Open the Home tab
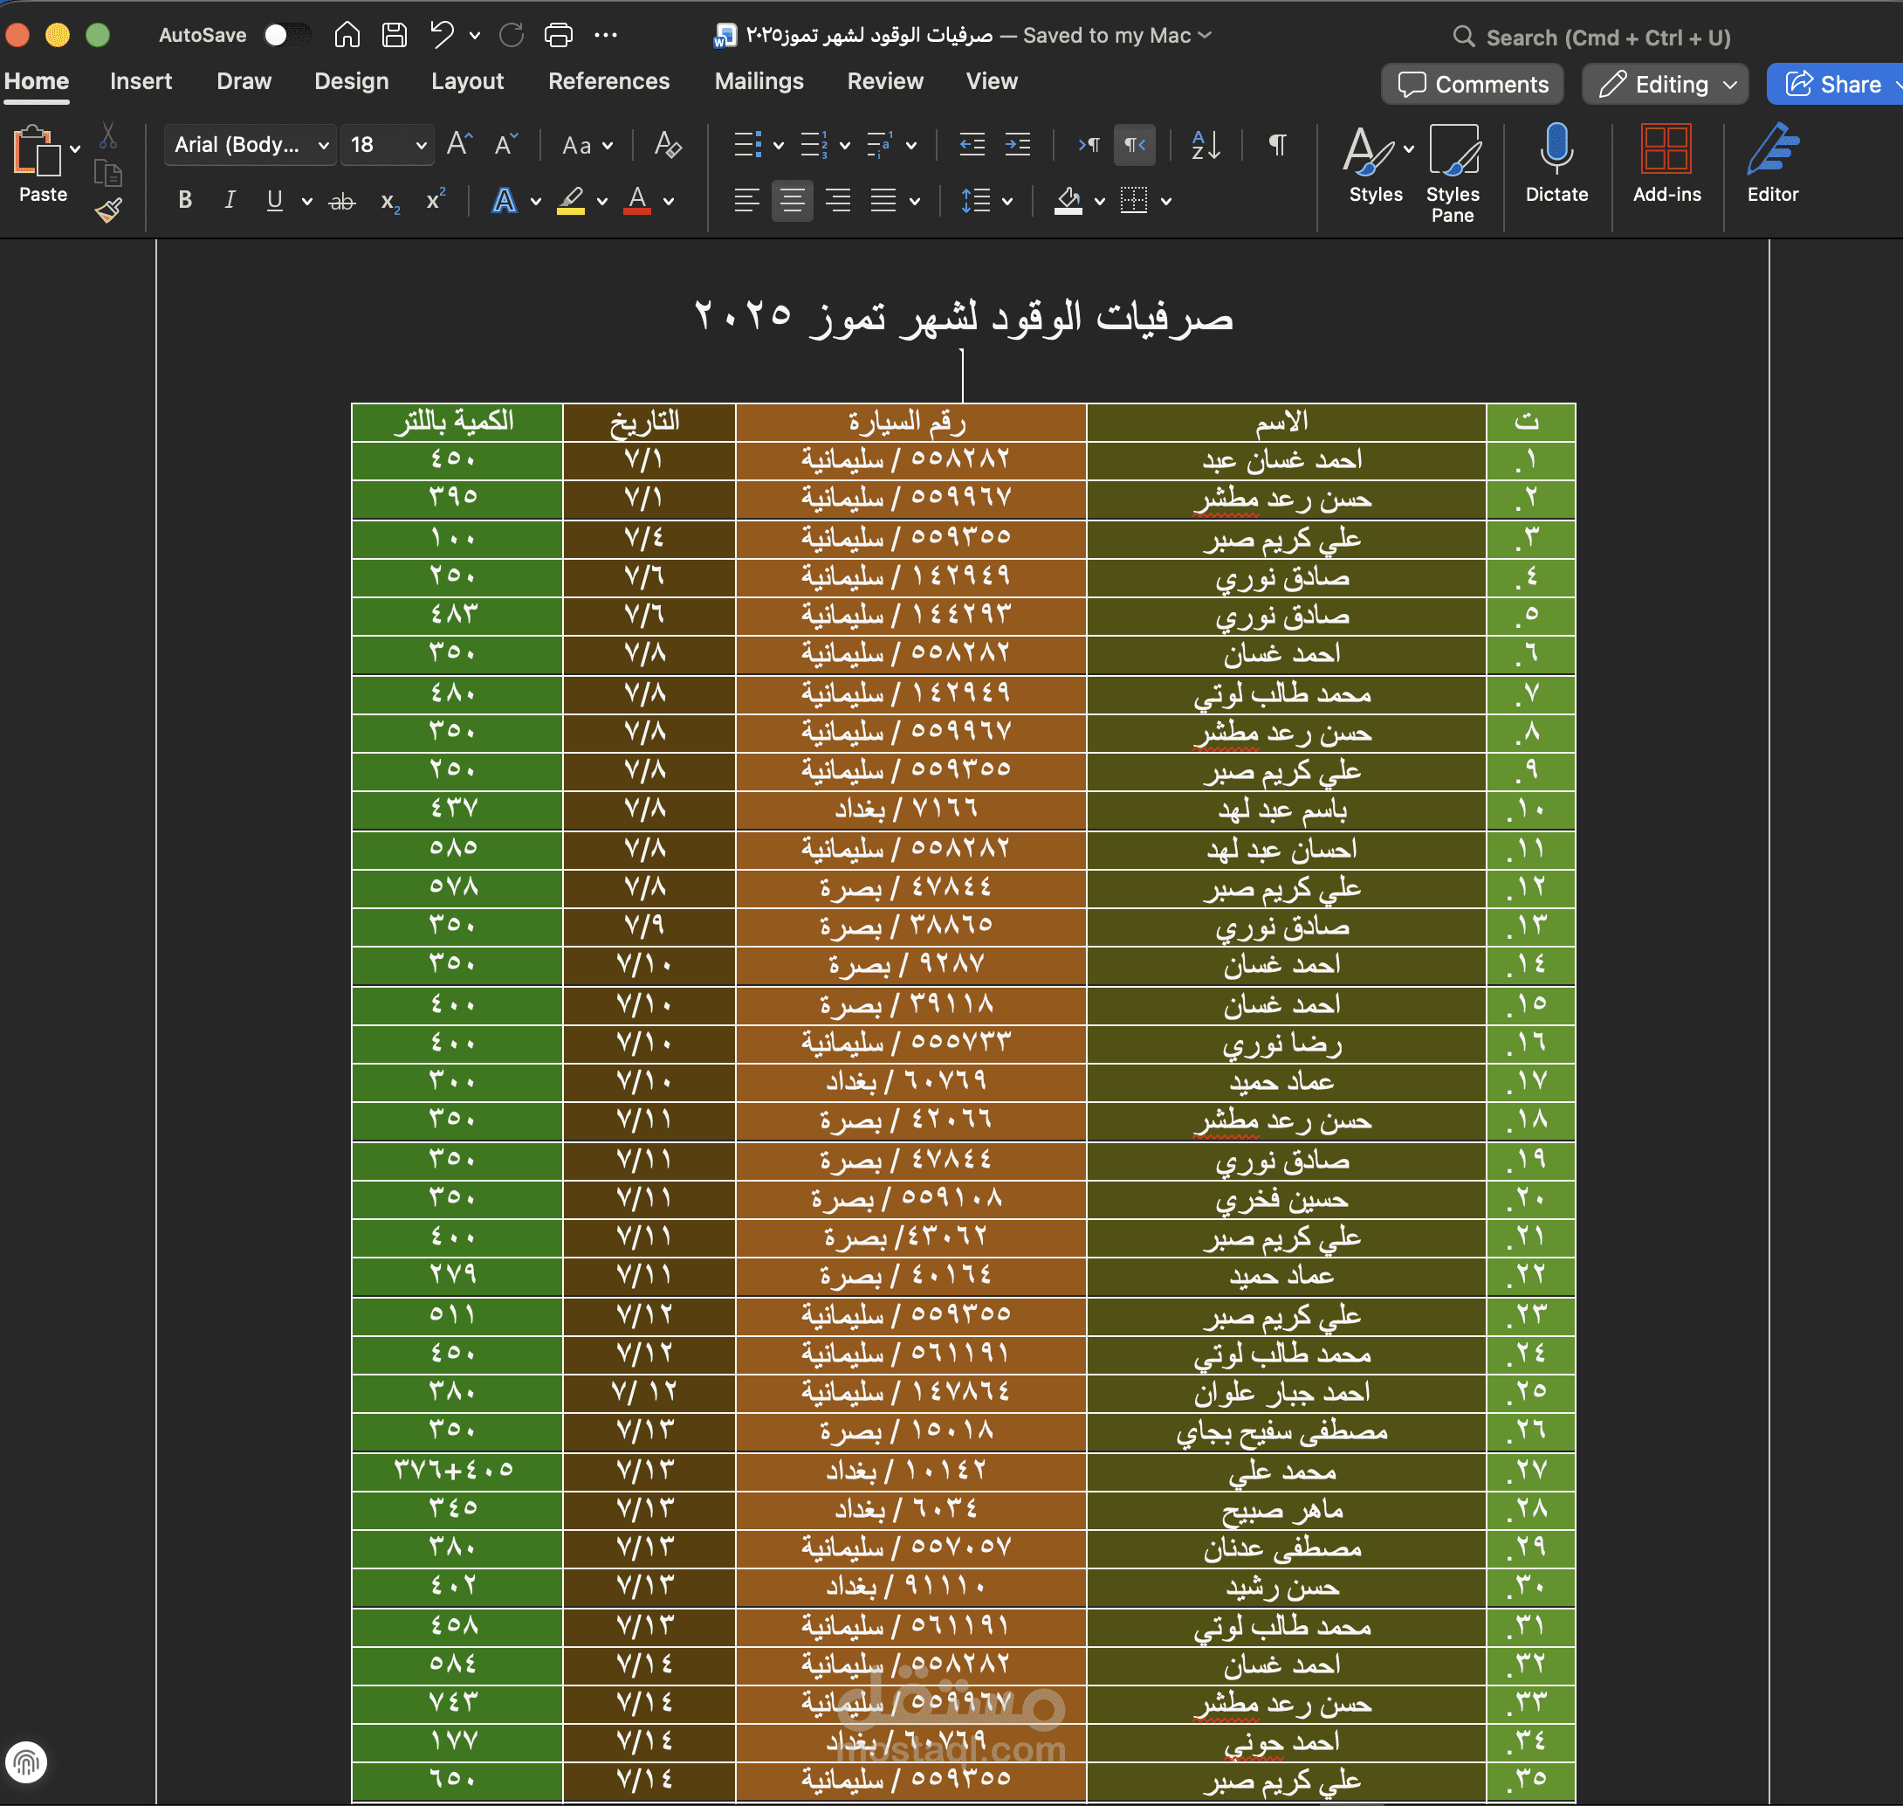This screenshot has width=1903, height=1806. [37, 81]
